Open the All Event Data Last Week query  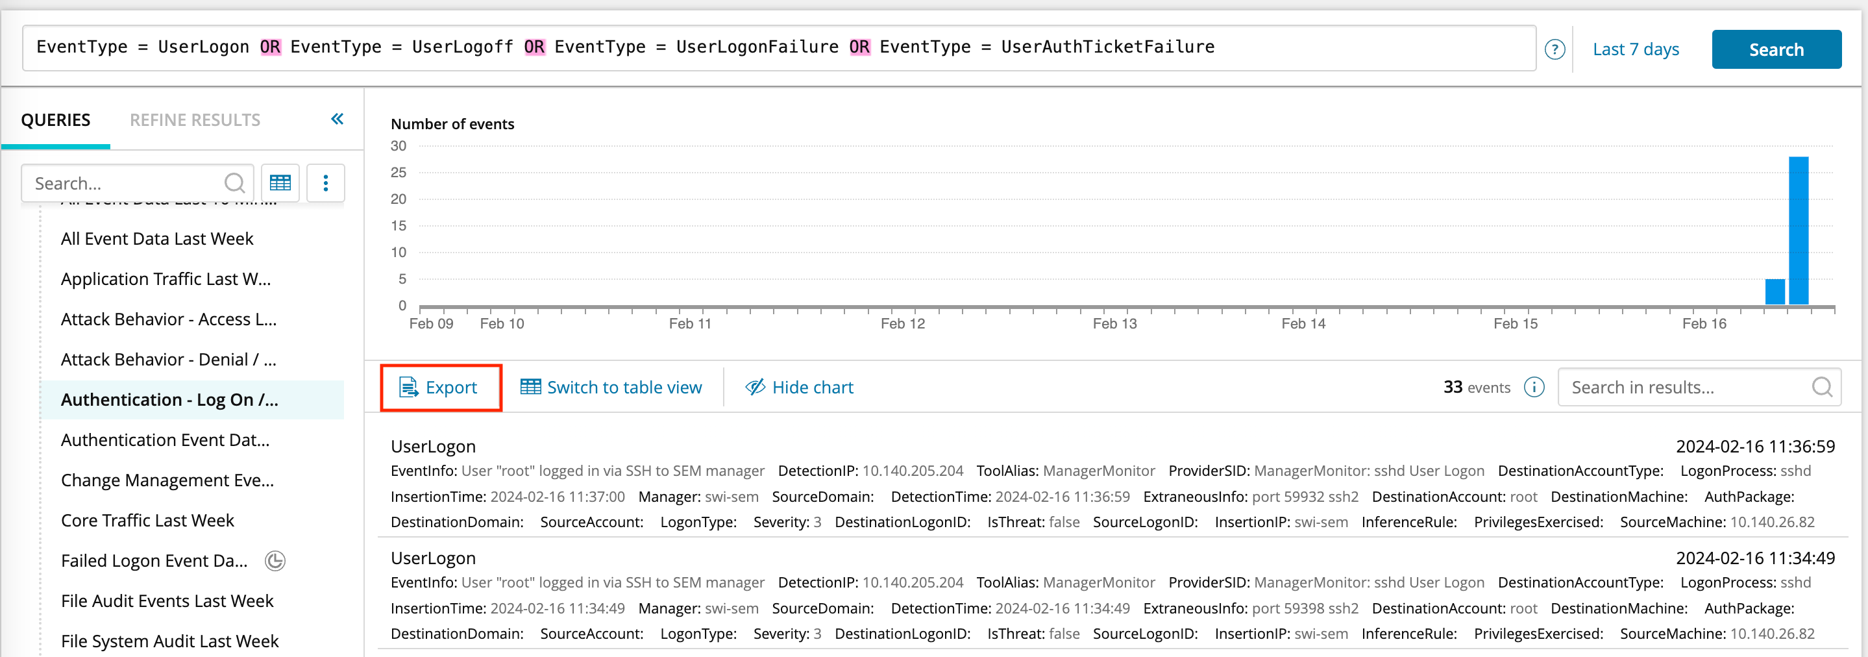click(x=157, y=238)
